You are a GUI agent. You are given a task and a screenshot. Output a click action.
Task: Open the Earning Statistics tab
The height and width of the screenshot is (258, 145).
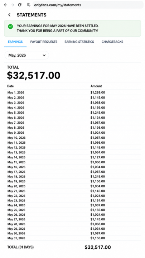pos(79,42)
